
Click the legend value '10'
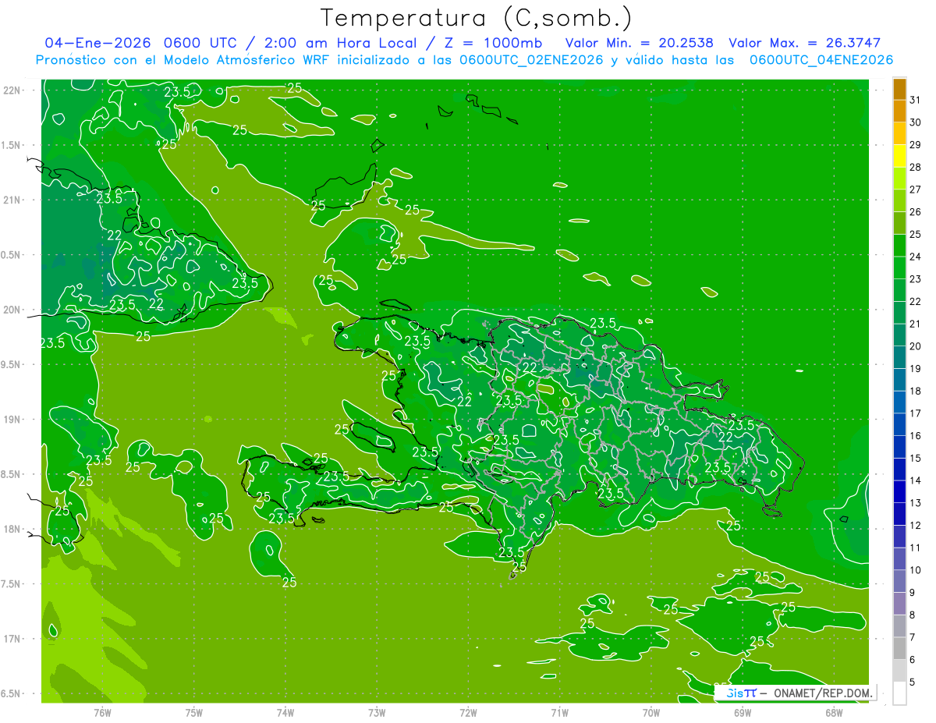pos(915,570)
